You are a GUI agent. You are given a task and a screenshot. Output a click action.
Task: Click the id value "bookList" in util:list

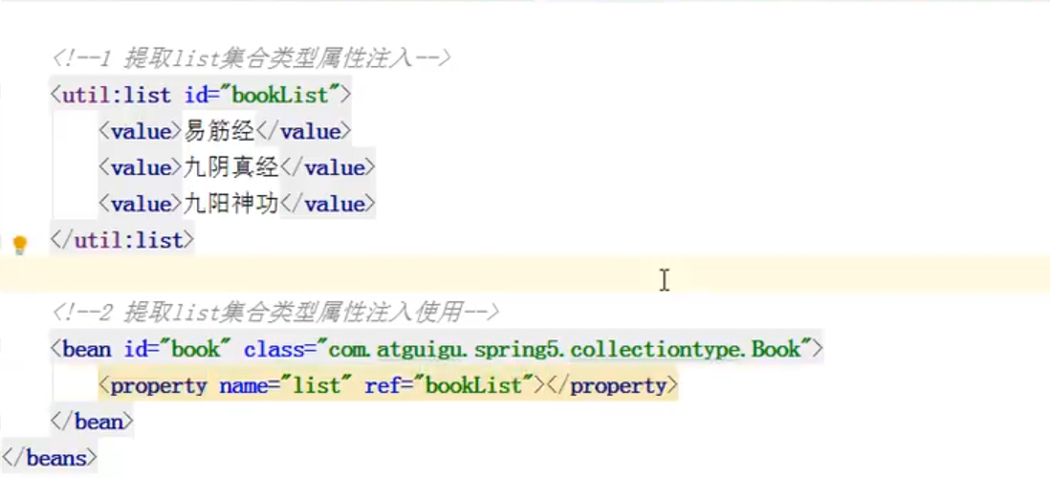278,95
